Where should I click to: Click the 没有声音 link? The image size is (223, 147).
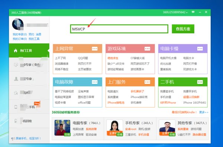point(83,91)
